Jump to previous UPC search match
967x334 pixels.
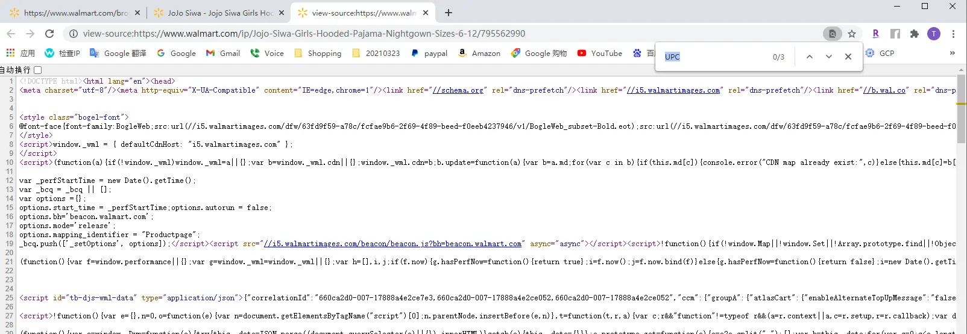click(810, 57)
